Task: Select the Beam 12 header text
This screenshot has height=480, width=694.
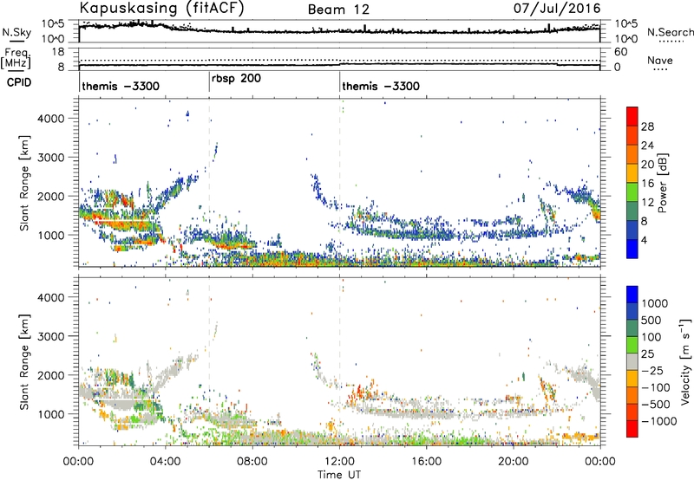Action: click(x=338, y=10)
